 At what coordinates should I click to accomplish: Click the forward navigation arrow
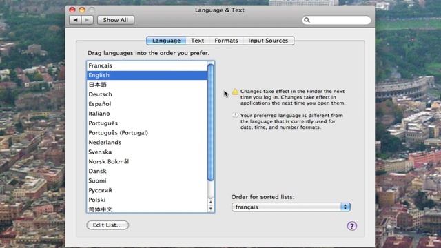(x=88, y=20)
